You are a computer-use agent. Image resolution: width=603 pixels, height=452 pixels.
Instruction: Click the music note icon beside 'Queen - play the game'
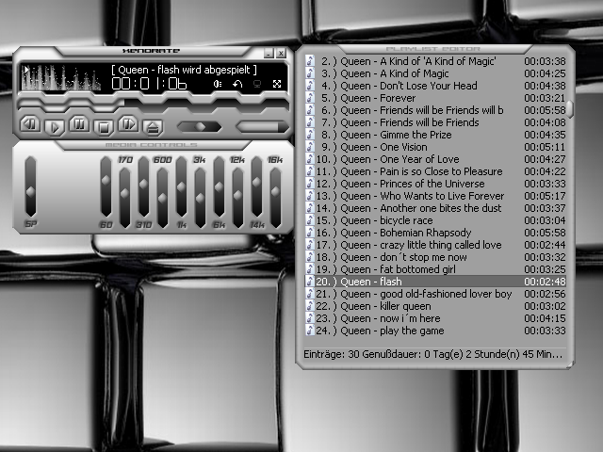(310, 331)
